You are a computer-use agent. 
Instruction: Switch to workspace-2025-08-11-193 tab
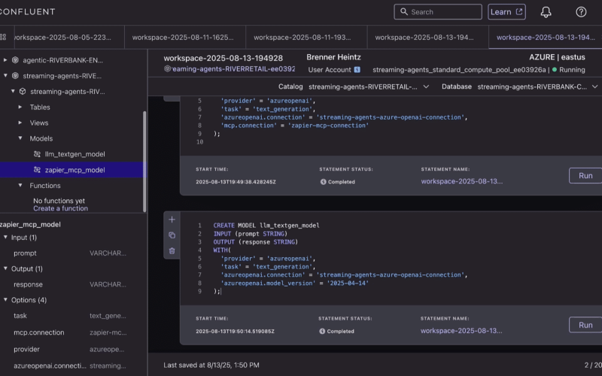(306, 37)
